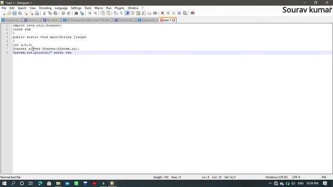The image size is (333, 187).
Task: Create a new document with New icon
Action: click(4, 13)
